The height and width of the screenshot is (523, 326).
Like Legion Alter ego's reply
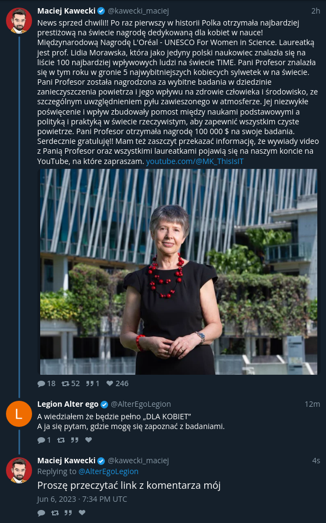point(89,439)
